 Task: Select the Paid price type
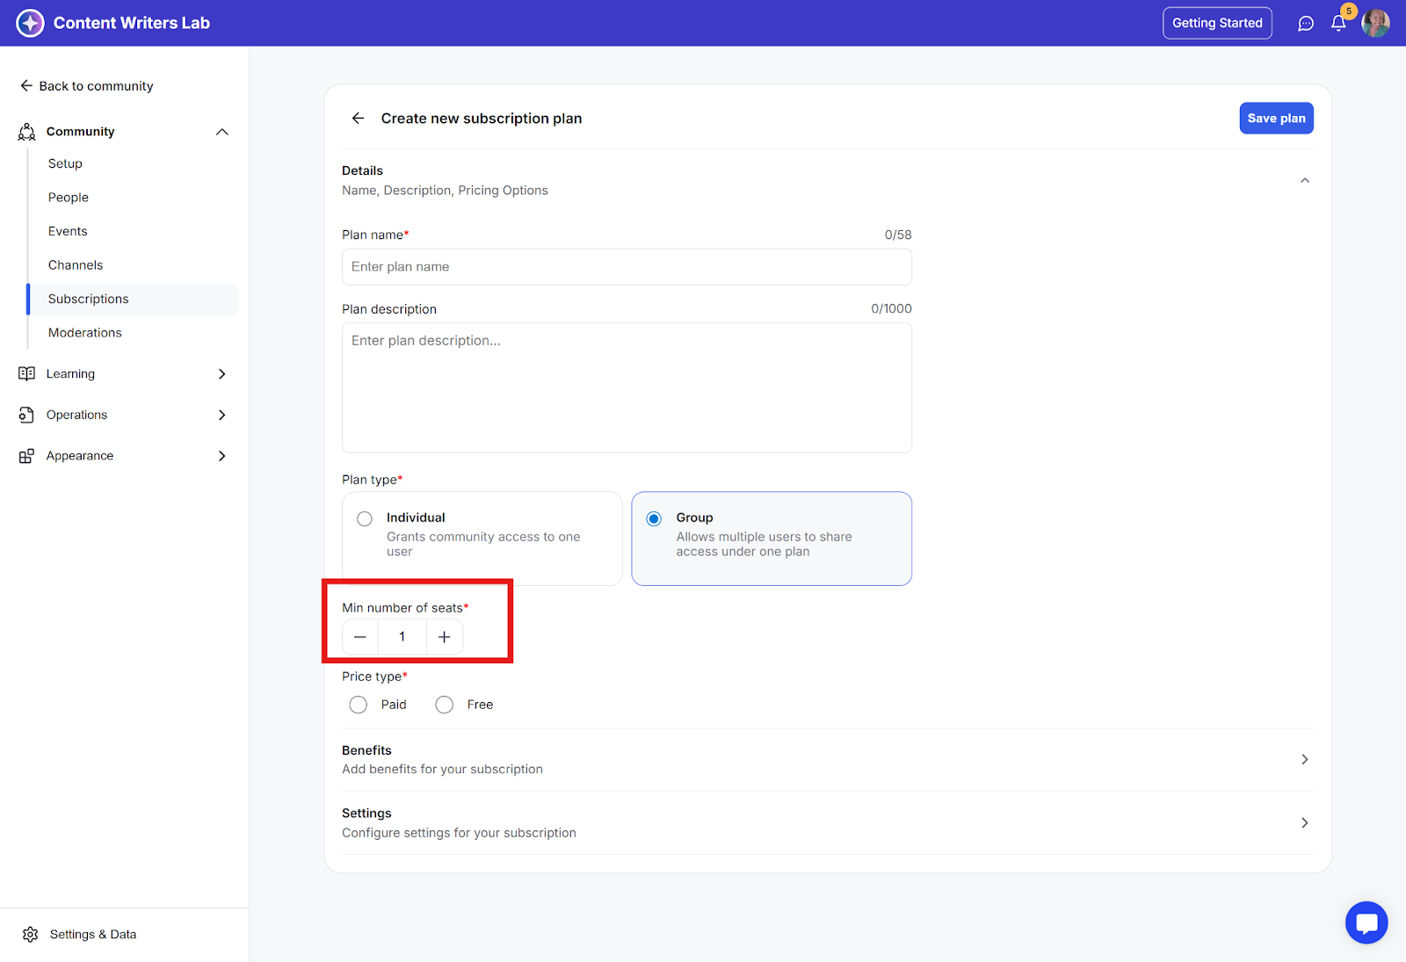[359, 705]
